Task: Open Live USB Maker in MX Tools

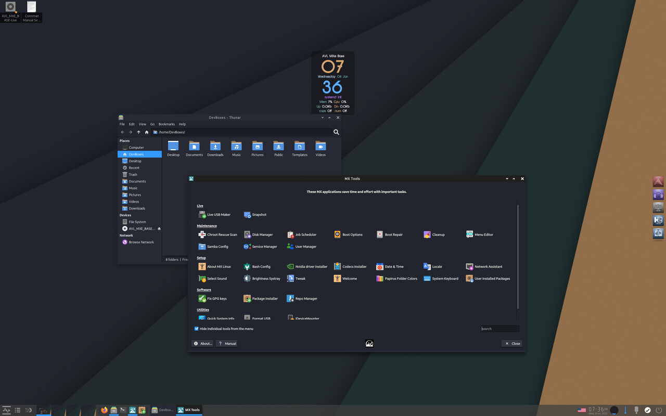Action: click(214, 215)
